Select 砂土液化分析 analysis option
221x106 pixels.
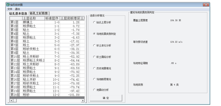pos(94,45)
